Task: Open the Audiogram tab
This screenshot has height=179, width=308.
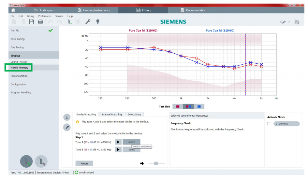Action: (44, 10)
